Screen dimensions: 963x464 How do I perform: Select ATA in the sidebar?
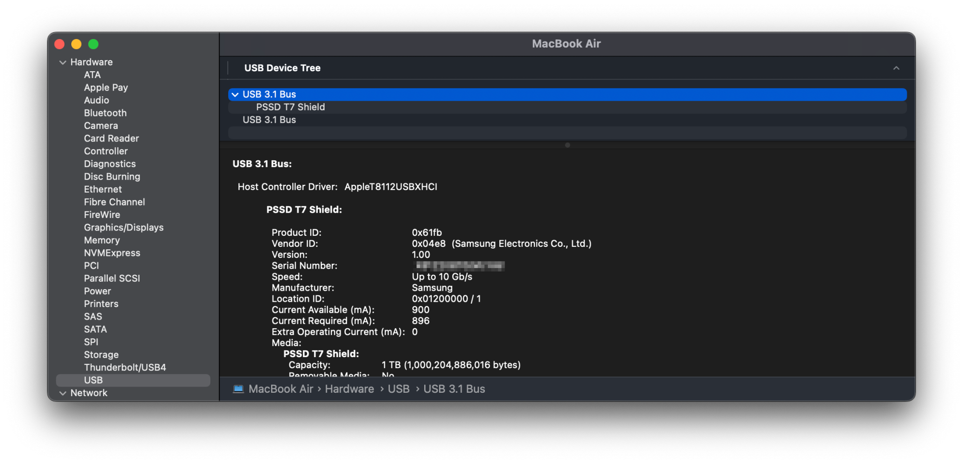point(92,75)
